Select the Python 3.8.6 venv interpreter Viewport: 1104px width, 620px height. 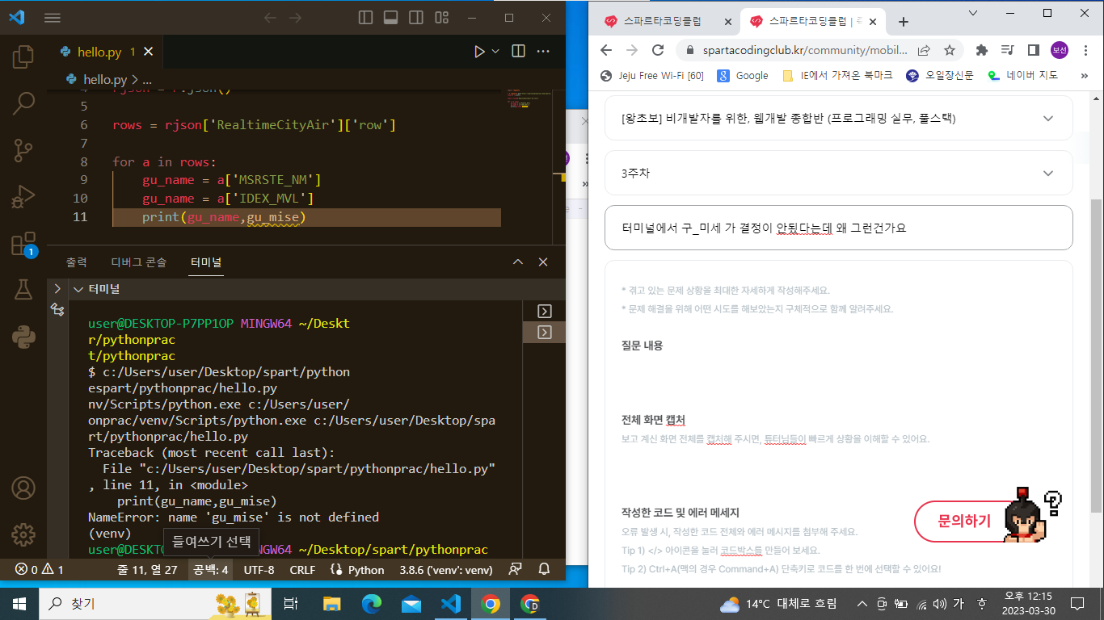click(x=446, y=569)
